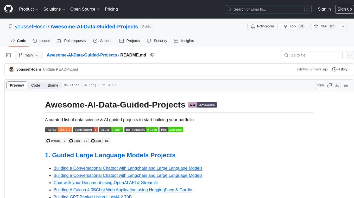Click the Sign up button
Image resolution: width=354 pixels, height=198 pixels.
[x=344, y=9]
